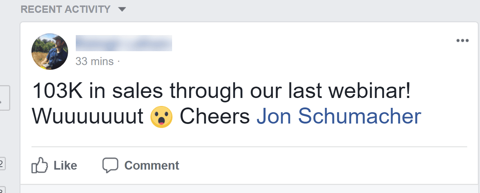Image resolution: width=480 pixels, height=193 pixels.
Task: Click the Like text label
Action: [66, 166]
